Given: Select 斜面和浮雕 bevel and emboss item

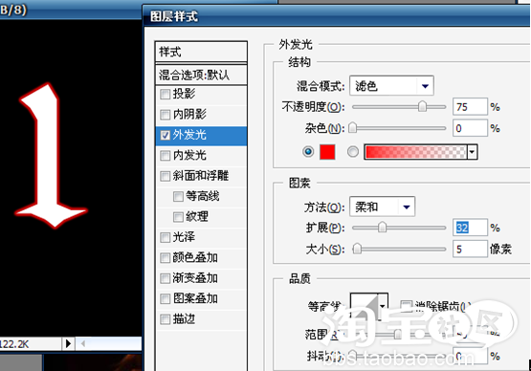Looking at the screenshot, I should tap(201, 176).
